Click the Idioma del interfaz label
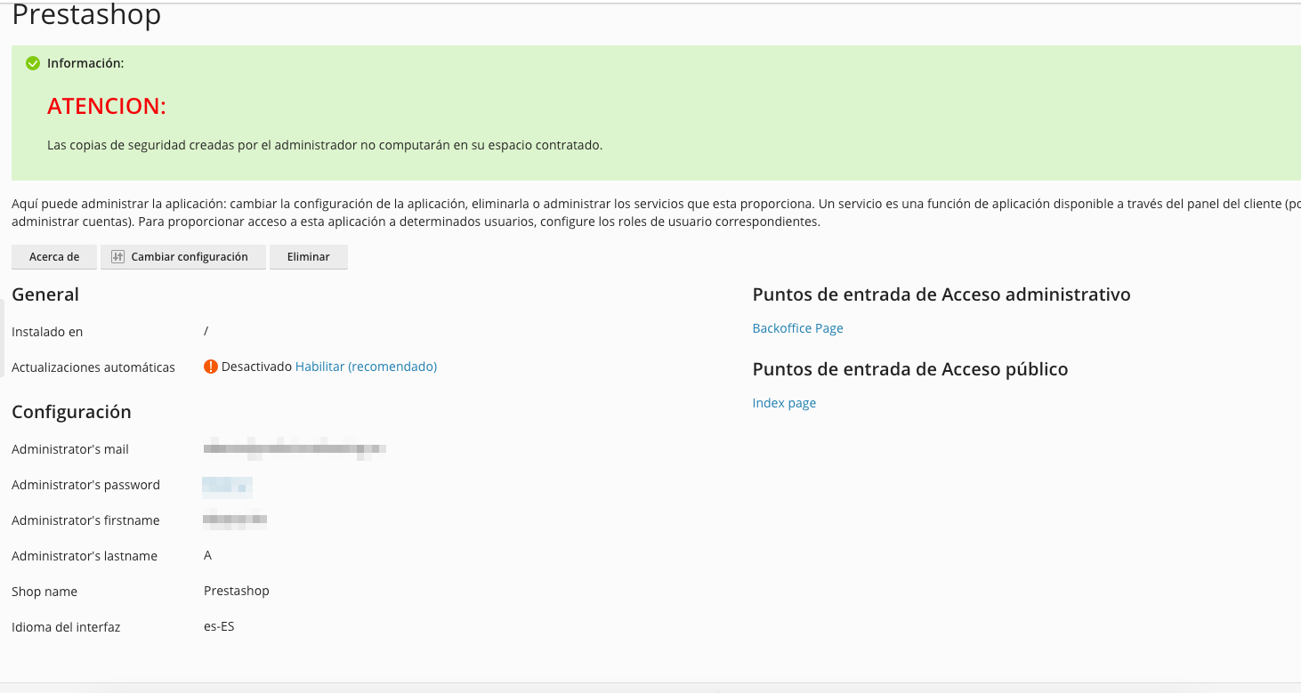This screenshot has width=1301, height=693. pyautogui.click(x=66, y=627)
